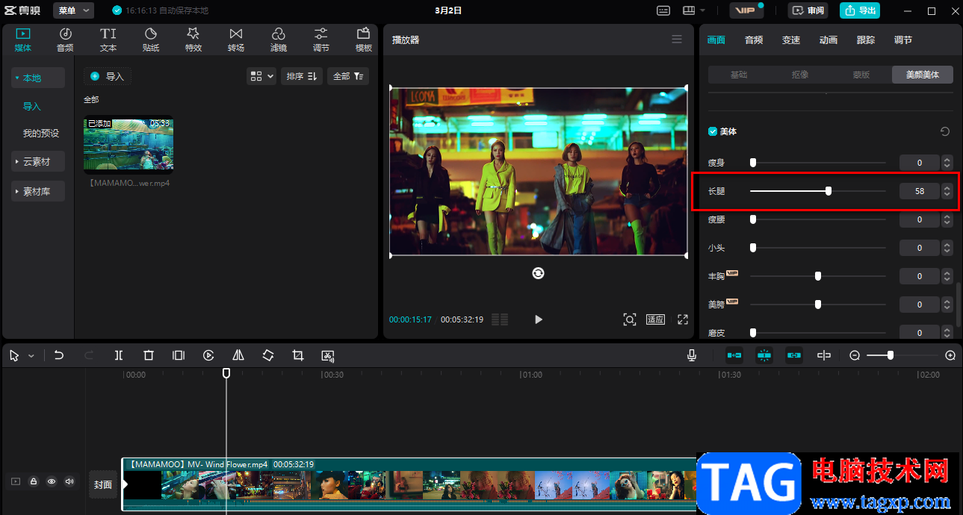Enter fullscreen preview in player
The height and width of the screenshot is (515, 963).
pos(683,319)
